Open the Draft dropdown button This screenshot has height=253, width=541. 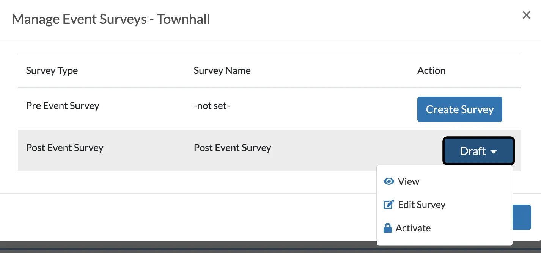point(478,151)
